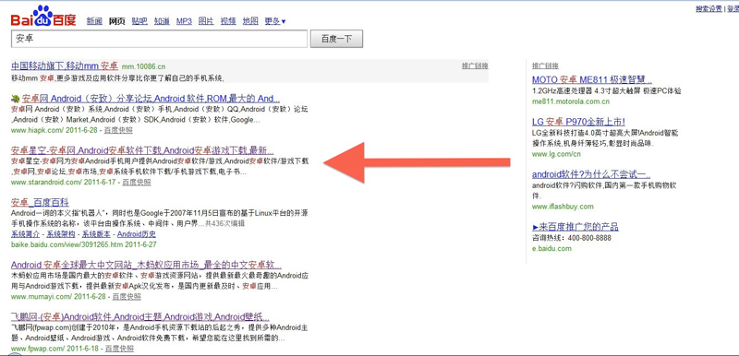
Task: Click www.fpwap.com/ 2011-6-18 URL text
Action: (55, 350)
